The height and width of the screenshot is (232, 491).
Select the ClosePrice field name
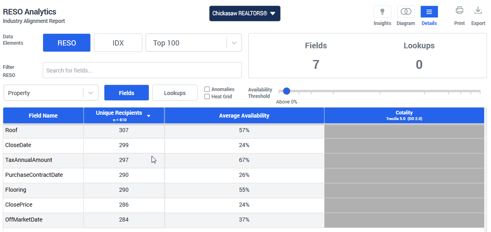tap(19, 205)
